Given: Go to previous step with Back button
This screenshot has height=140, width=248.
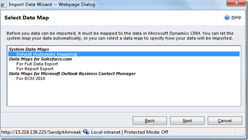Looking at the screenshot, I should (150, 121).
